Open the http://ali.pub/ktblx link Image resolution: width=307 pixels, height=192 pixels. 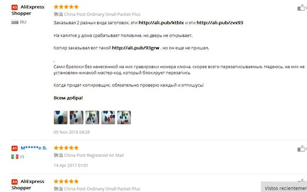point(161,22)
